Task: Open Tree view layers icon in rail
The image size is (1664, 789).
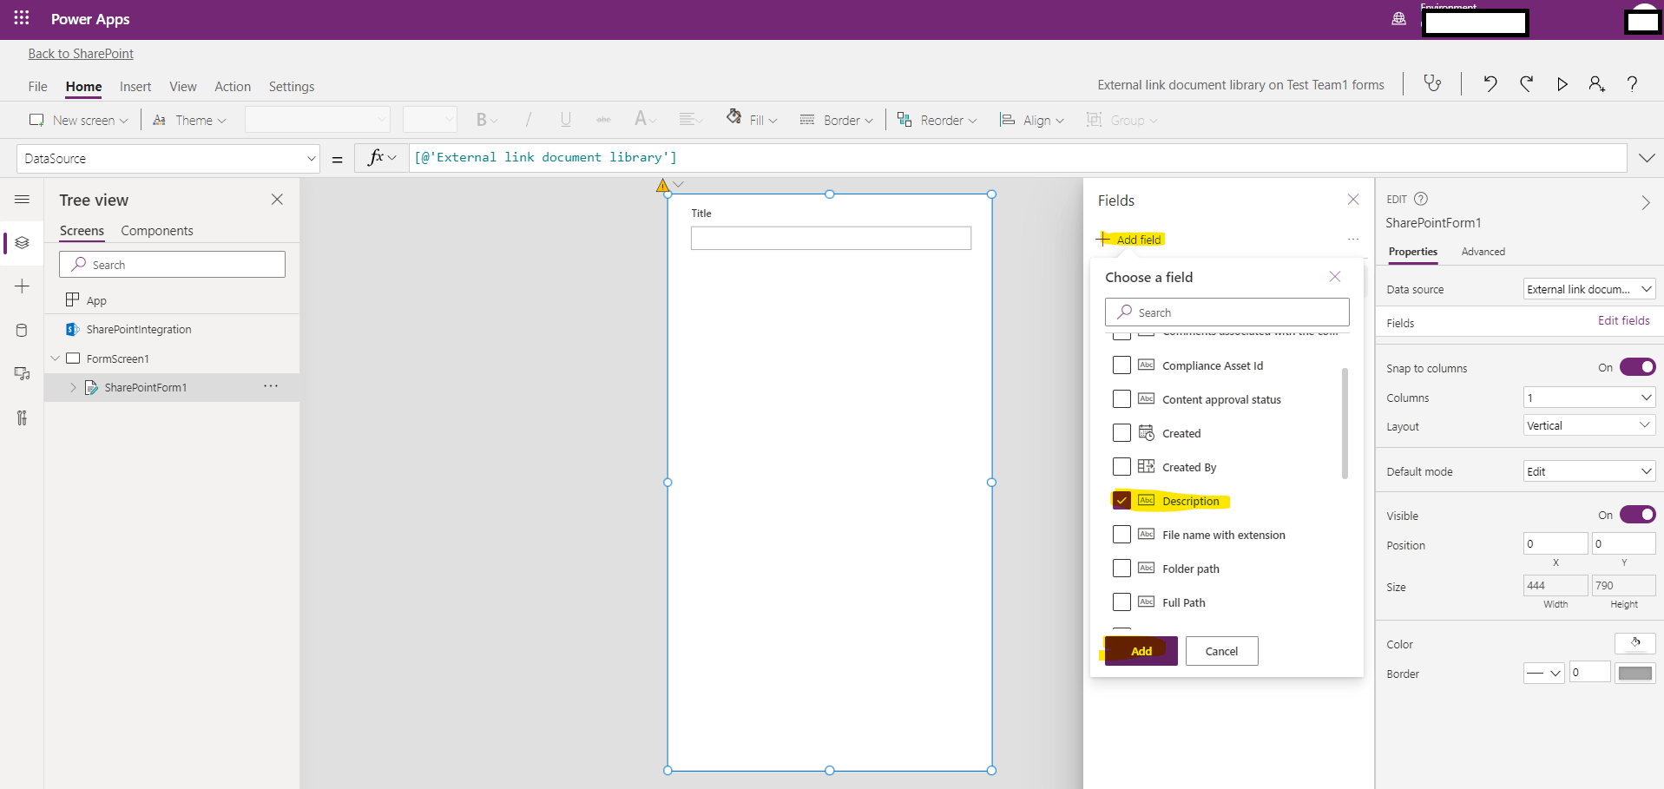Action: click(x=22, y=243)
